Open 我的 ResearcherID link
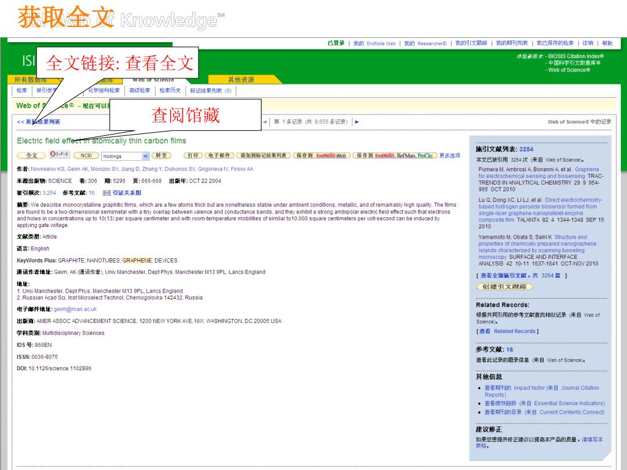 425,43
